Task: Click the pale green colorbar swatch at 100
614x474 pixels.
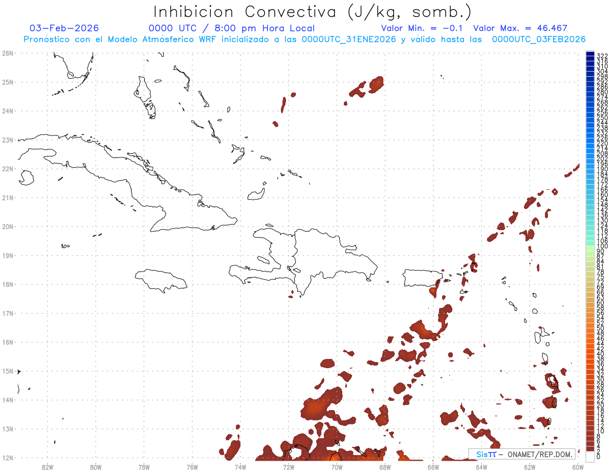Action: pos(590,247)
